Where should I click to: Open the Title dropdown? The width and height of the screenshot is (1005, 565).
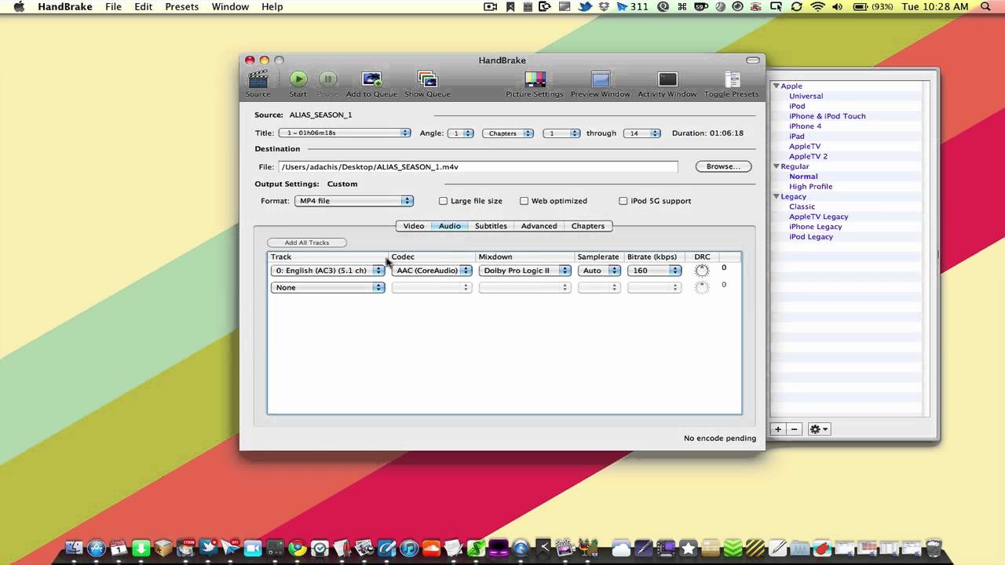tap(345, 133)
